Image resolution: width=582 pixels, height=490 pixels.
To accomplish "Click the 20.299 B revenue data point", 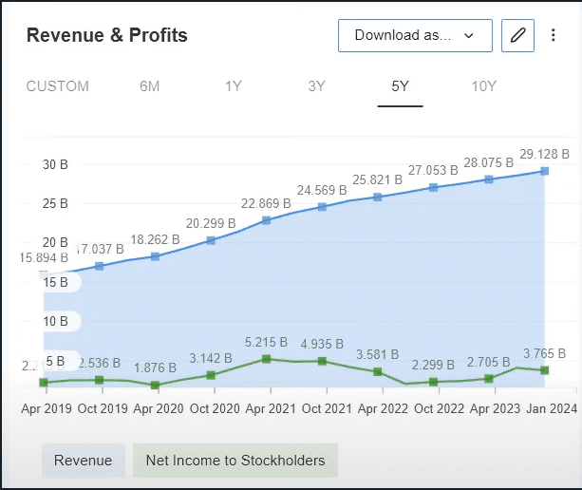I will (211, 240).
